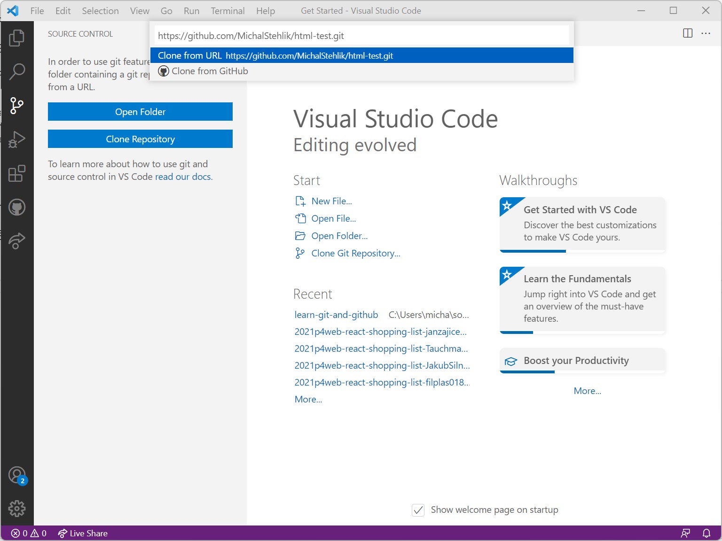This screenshot has width=722, height=541.
Task: Open the Edit menu
Action: (x=63, y=11)
